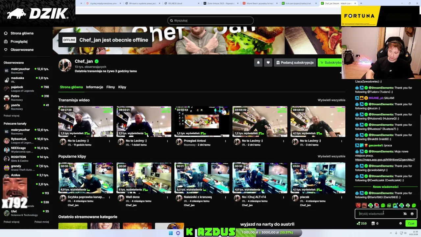Open three-dot menu of the Well done clip

(x=167, y=197)
